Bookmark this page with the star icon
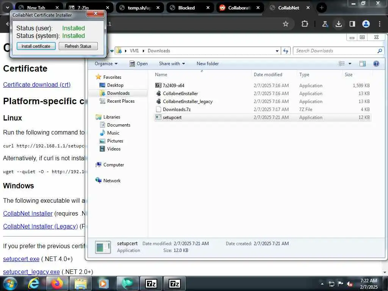Viewport: 388px width, 291px height. click(286, 24)
